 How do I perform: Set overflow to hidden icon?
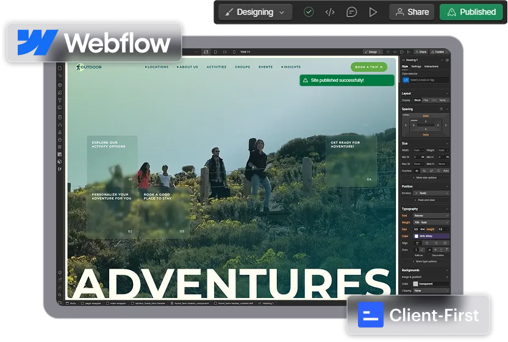coord(424,170)
